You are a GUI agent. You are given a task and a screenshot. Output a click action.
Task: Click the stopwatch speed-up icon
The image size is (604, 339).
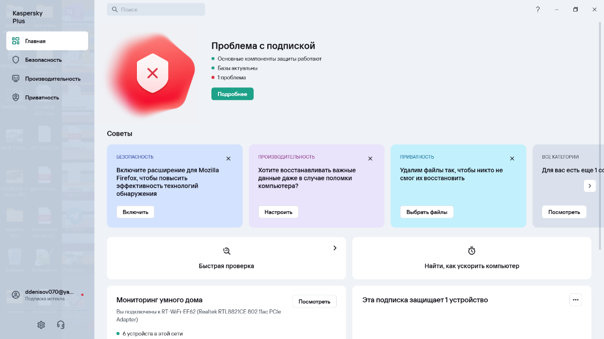tap(472, 251)
